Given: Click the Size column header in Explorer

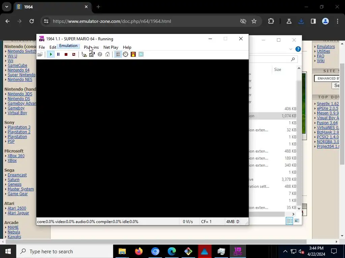Looking at the screenshot, I should click(x=278, y=70).
